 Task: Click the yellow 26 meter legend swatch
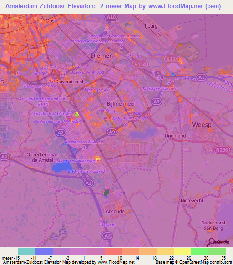(x=182, y=251)
